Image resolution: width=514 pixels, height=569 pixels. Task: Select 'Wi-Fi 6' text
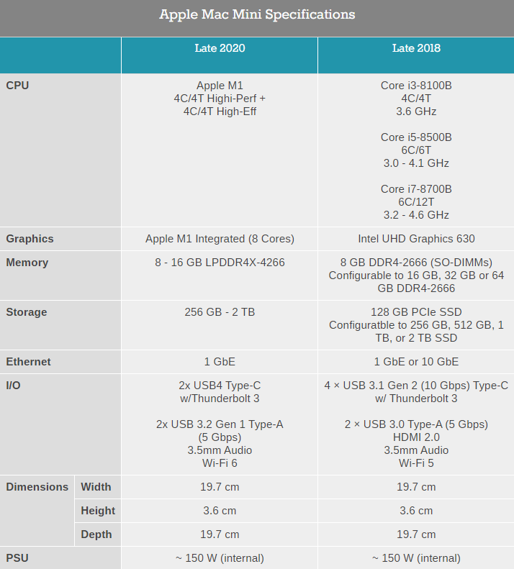[x=220, y=463]
